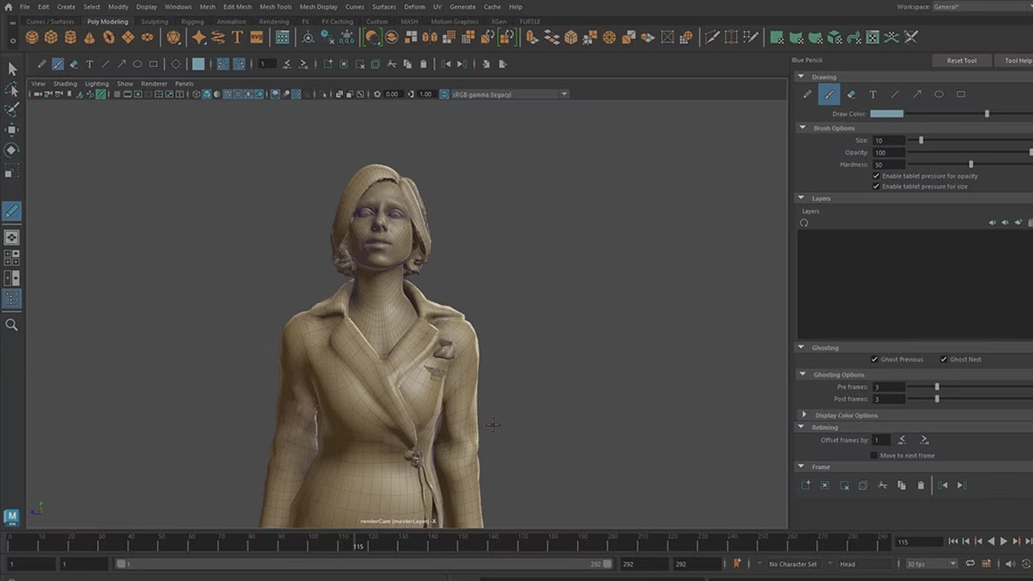Uncheck Enable tablet pressure for opacity
Image resolution: width=1033 pixels, height=581 pixels.
click(876, 176)
